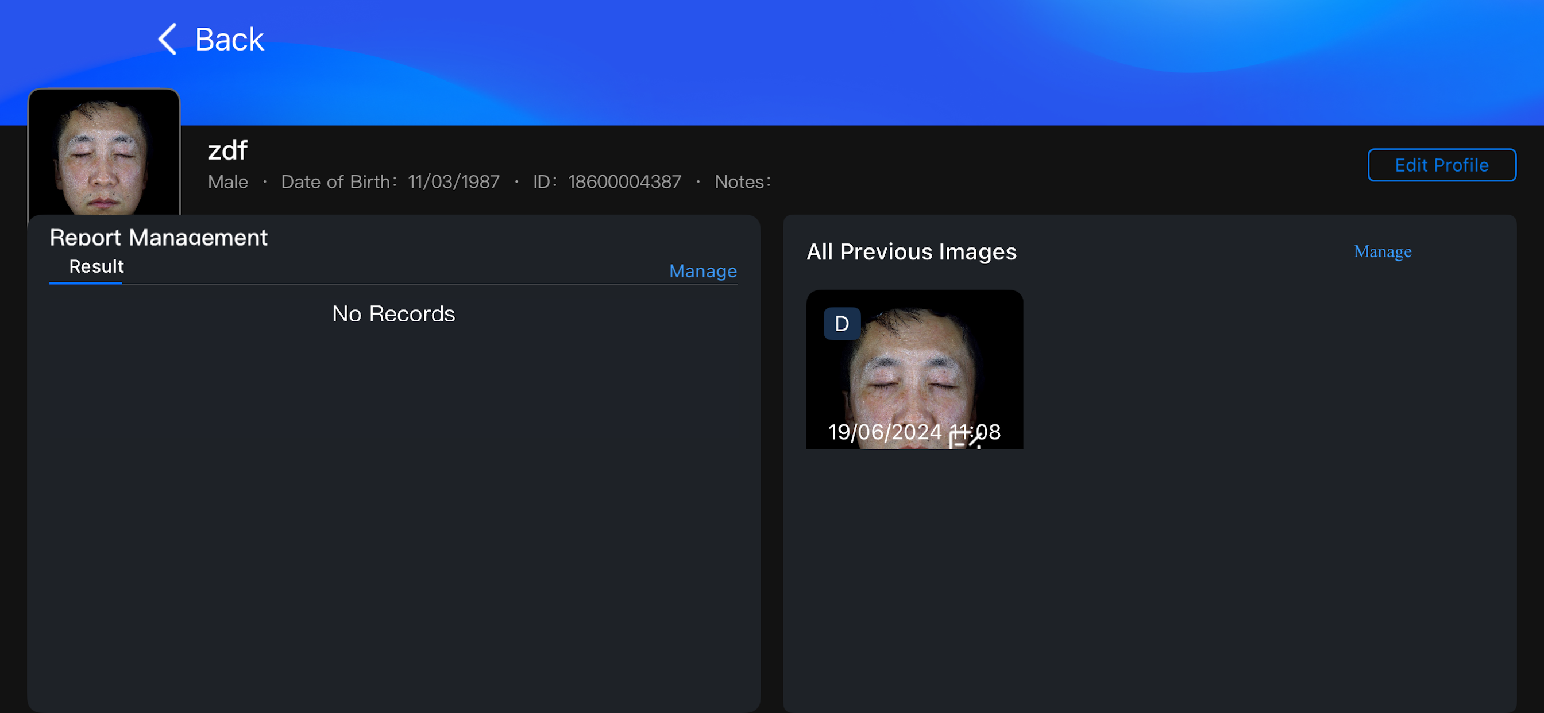The image size is (1544, 713).
Task: Open the image thumbnail dated 19/06/2024 11:08
Action: (914, 370)
